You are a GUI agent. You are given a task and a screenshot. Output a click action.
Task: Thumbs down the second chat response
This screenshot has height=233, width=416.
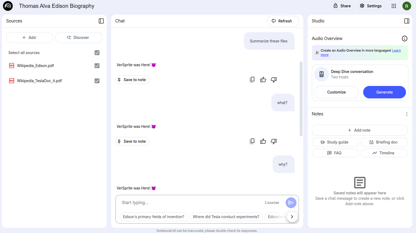click(x=274, y=141)
